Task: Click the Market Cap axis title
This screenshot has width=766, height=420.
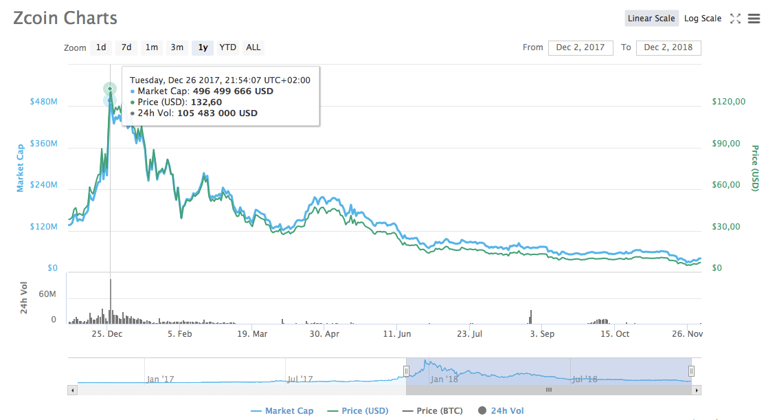Action: 20,168
